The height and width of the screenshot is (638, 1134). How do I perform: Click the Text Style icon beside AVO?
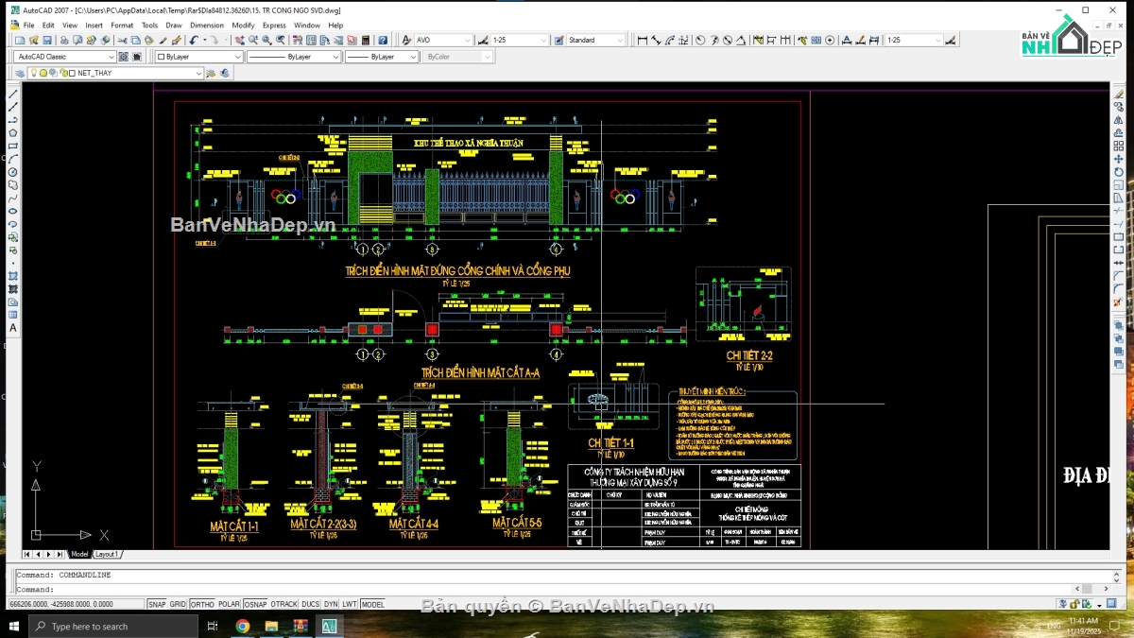coord(406,41)
